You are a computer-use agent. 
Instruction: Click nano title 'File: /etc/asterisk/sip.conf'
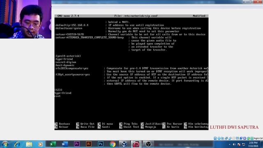(x=136, y=16)
